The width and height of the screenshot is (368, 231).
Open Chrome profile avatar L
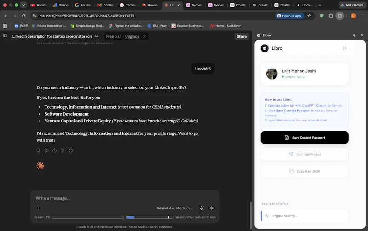coord(353,16)
